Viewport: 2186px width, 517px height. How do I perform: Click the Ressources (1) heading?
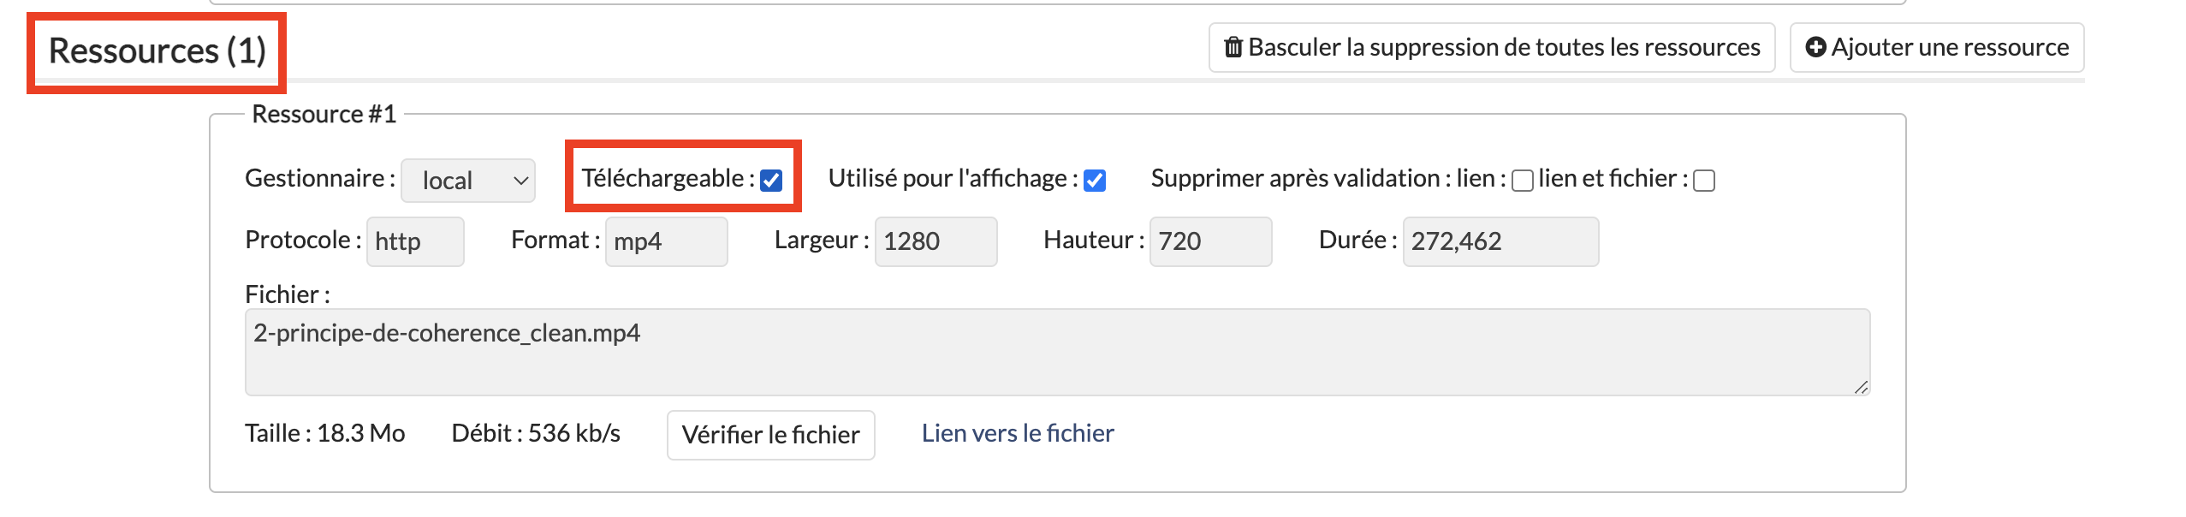click(157, 51)
